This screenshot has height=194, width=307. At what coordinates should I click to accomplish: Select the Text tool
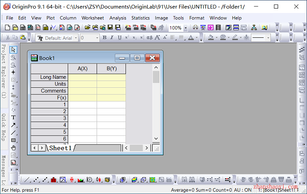pos(13,117)
